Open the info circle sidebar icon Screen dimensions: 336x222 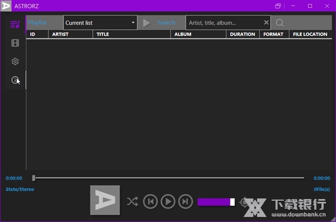(15, 80)
